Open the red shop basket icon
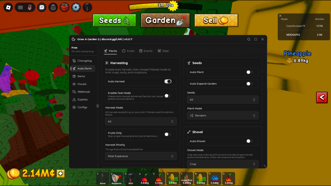331x186 pixels. [x=65, y=7]
